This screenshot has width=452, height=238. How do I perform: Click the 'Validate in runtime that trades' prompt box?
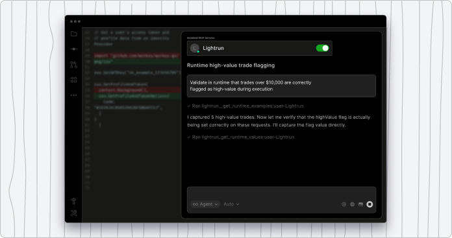[281, 86]
